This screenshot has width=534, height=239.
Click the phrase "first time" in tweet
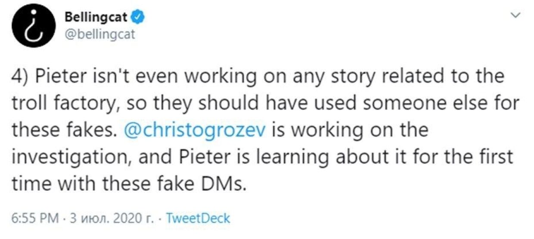tap(495, 156)
